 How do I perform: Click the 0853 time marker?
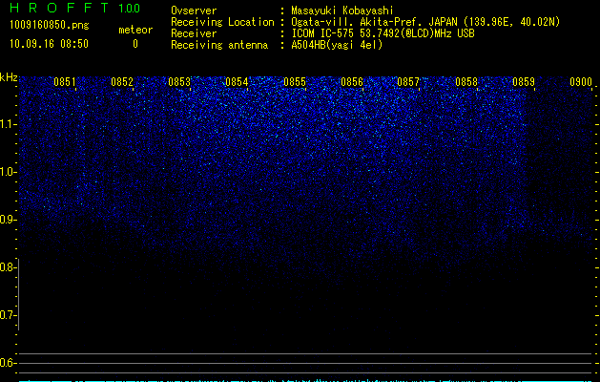pos(179,82)
